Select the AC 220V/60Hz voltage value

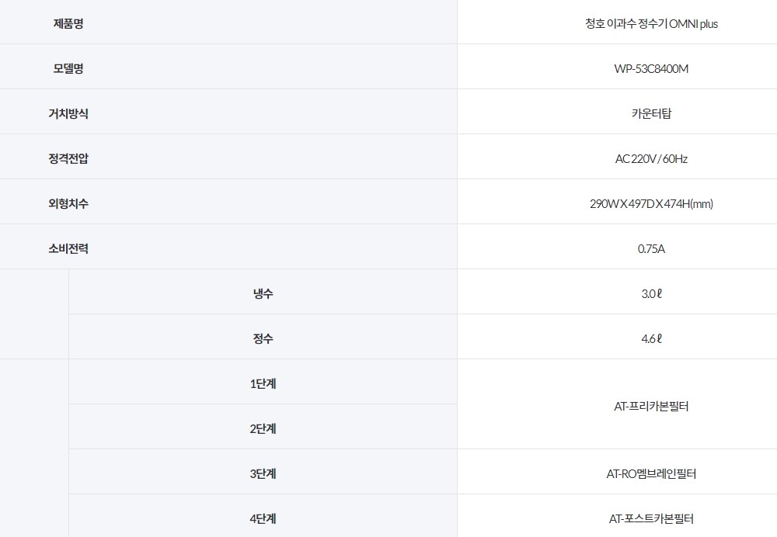click(x=651, y=158)
